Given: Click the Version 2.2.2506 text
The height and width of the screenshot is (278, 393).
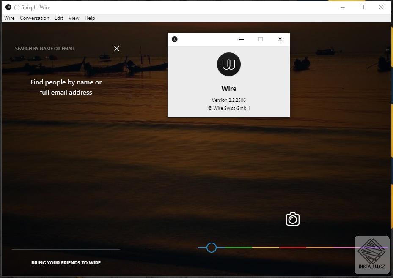Looking at the screenshot, I should coord(228,100).
